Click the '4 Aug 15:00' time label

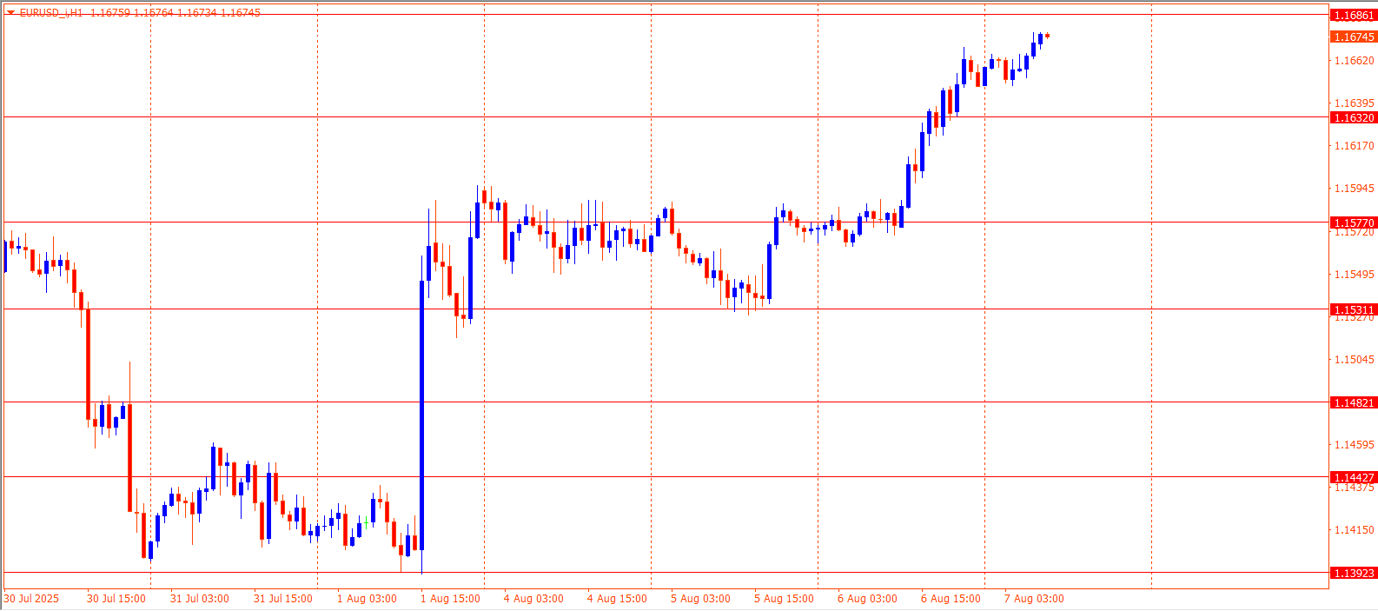617,599
